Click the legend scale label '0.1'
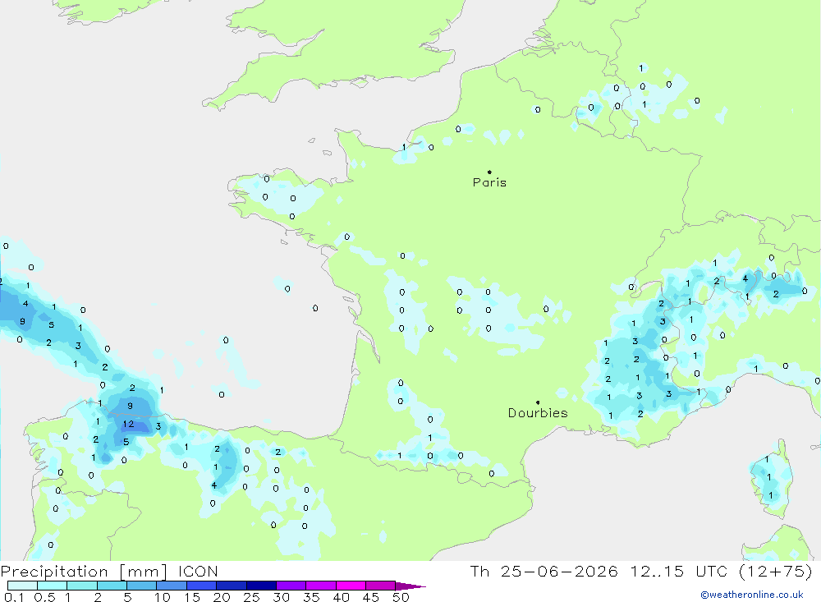The height and width of the screenshot is (602, 821). tap(14, 597)
